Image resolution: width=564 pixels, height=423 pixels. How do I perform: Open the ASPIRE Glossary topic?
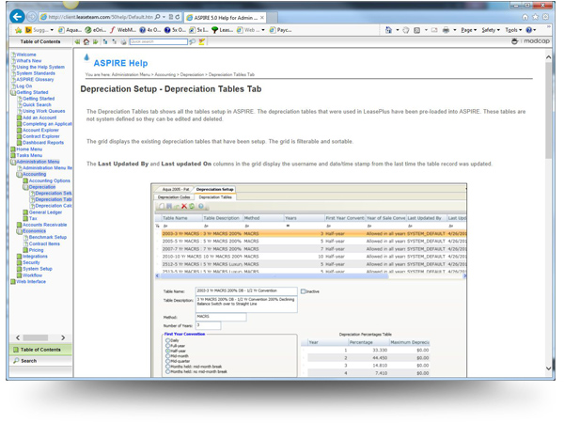pos(35,80)
